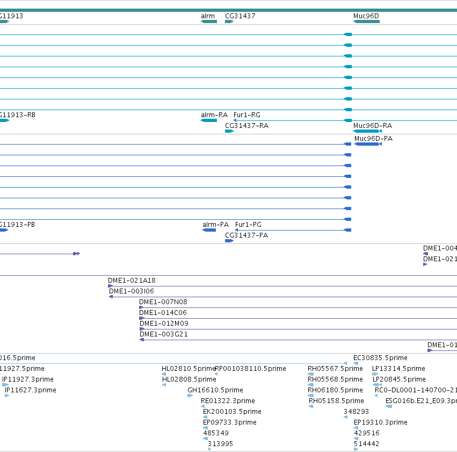Click the RC0-DL0001-140700-21 EST label
This screenshot has width=457, height=452.
[x=416, y=391]
